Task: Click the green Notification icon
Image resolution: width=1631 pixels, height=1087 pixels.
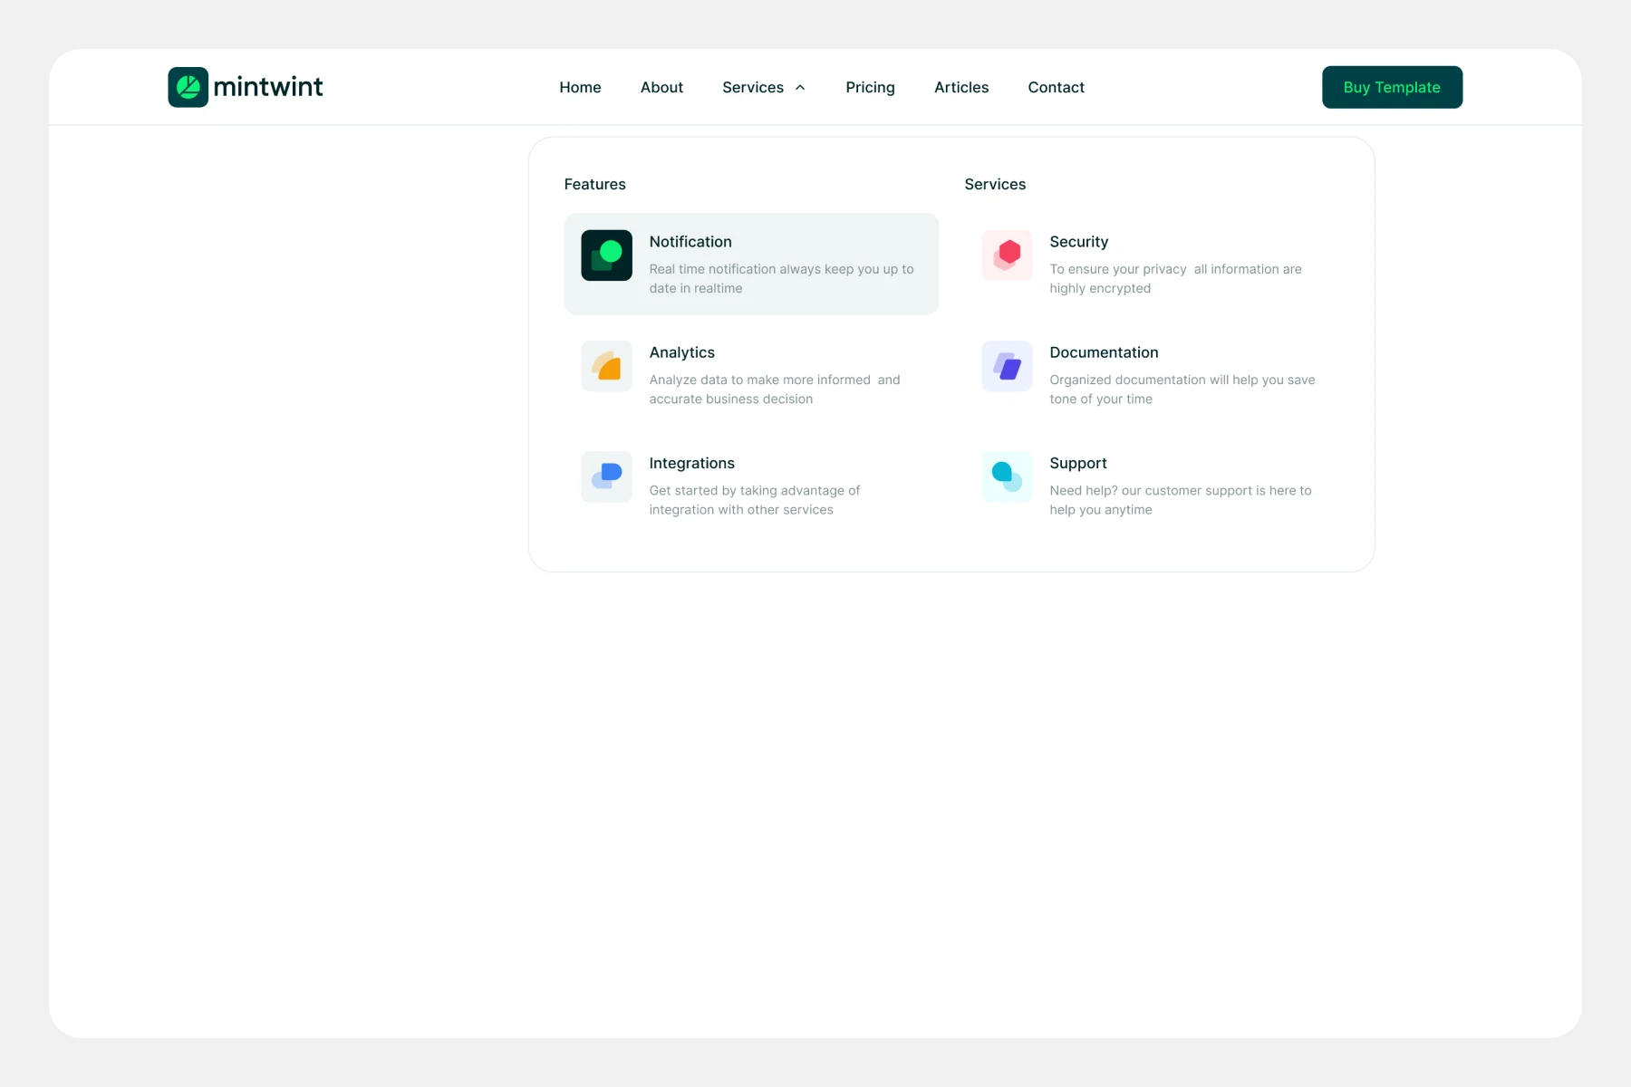Action: [x=606, y=255]
